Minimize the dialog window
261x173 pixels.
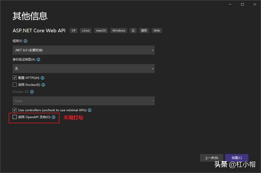click(230, 4)
